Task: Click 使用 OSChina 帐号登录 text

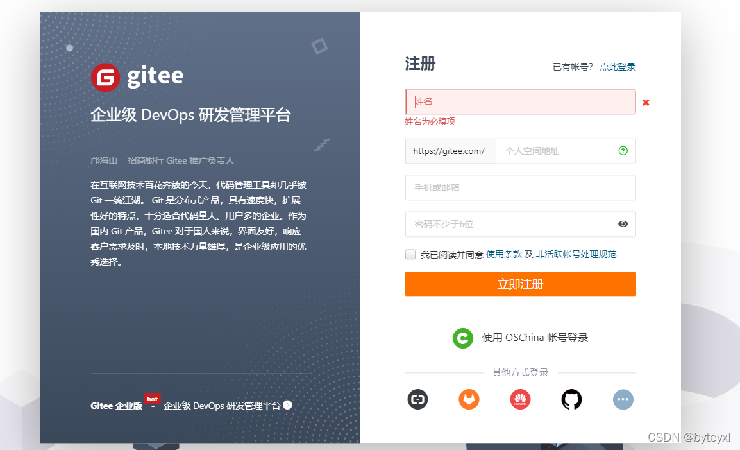Action: click(x=535, y=338)
